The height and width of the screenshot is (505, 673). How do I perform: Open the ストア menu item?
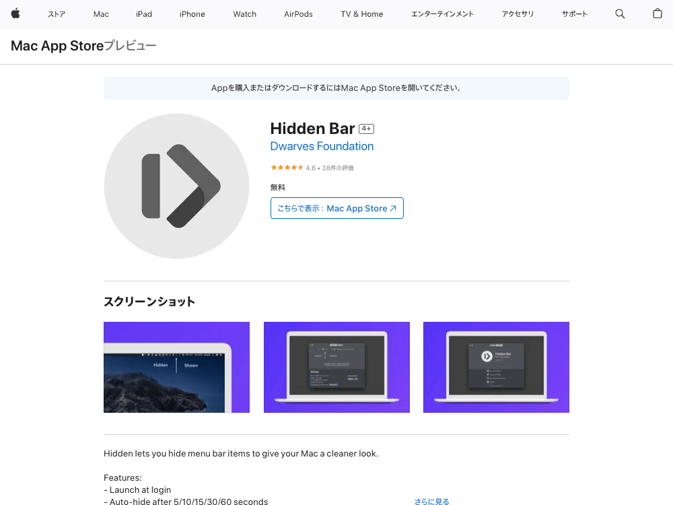click(56, 13)
